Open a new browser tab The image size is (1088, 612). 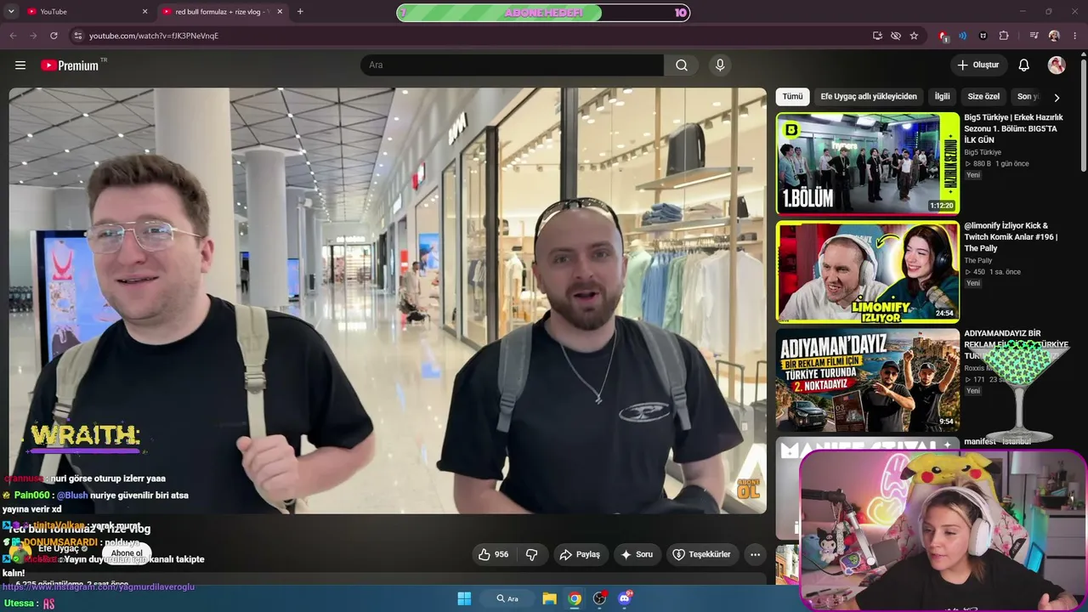[x=300, y=12]
